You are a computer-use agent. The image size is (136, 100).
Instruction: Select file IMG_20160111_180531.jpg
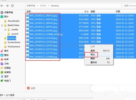(x=43, y=19)
